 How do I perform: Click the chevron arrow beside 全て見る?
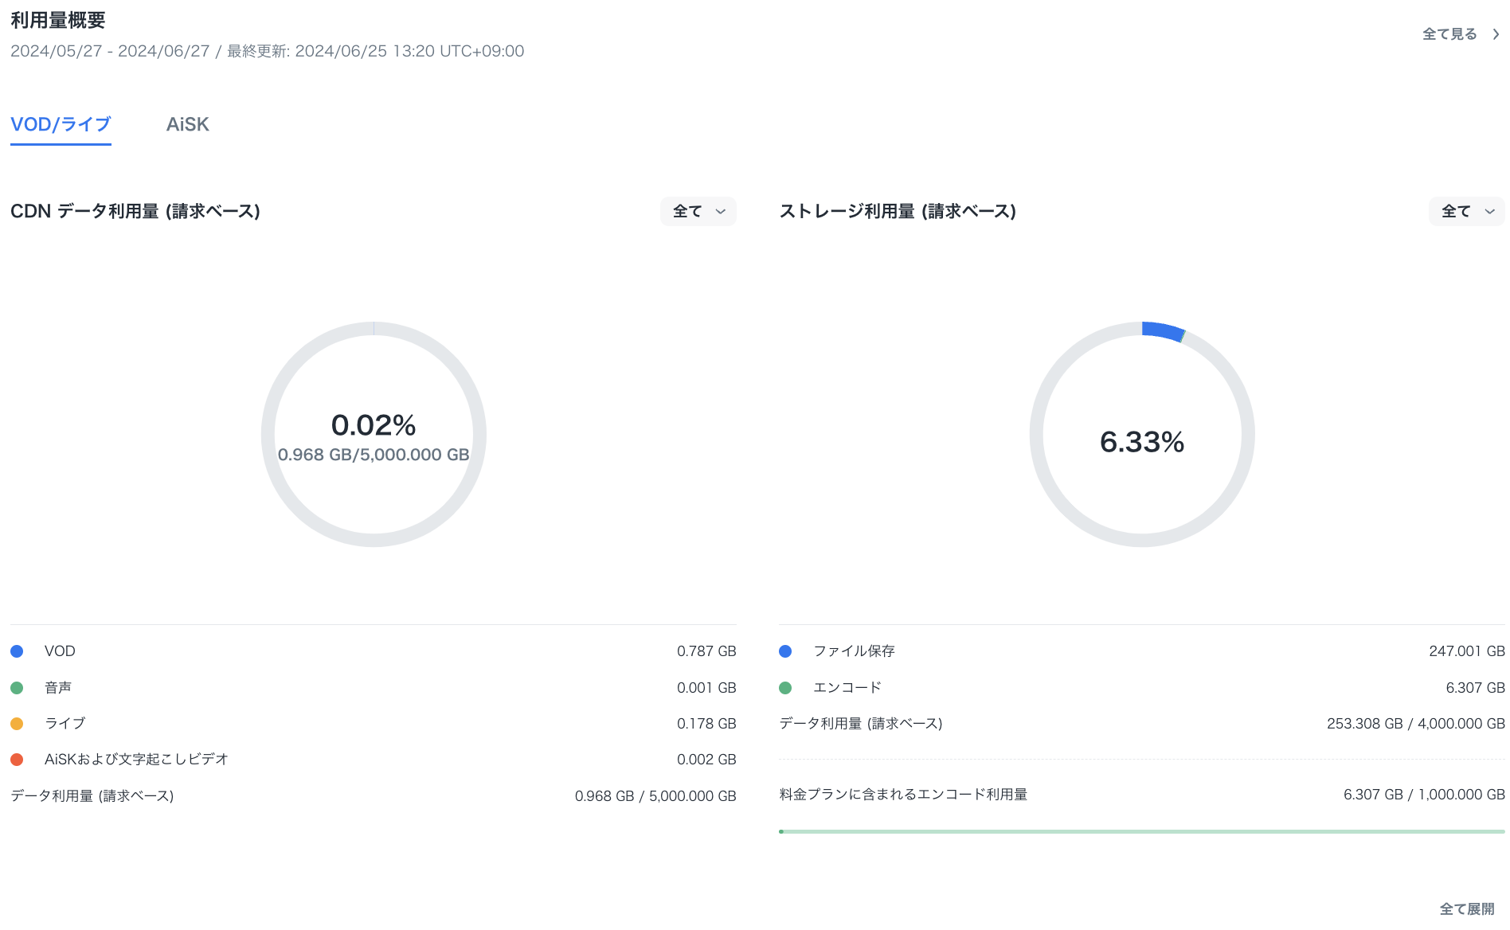pos(1496,34)
